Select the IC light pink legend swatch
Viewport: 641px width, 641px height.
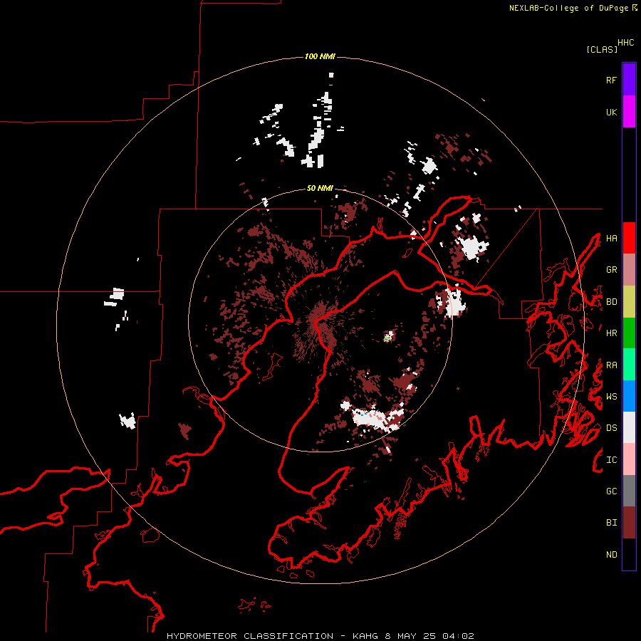[629, 459]
